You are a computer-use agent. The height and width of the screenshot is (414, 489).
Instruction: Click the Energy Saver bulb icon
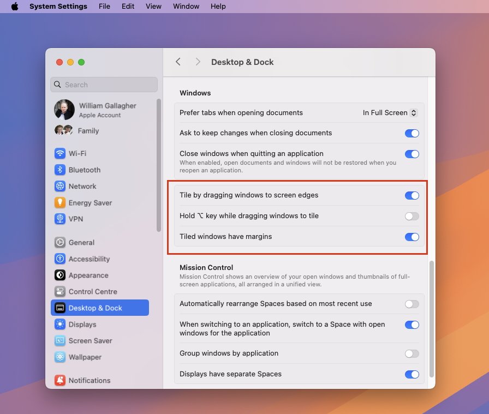tap(60, 202)
